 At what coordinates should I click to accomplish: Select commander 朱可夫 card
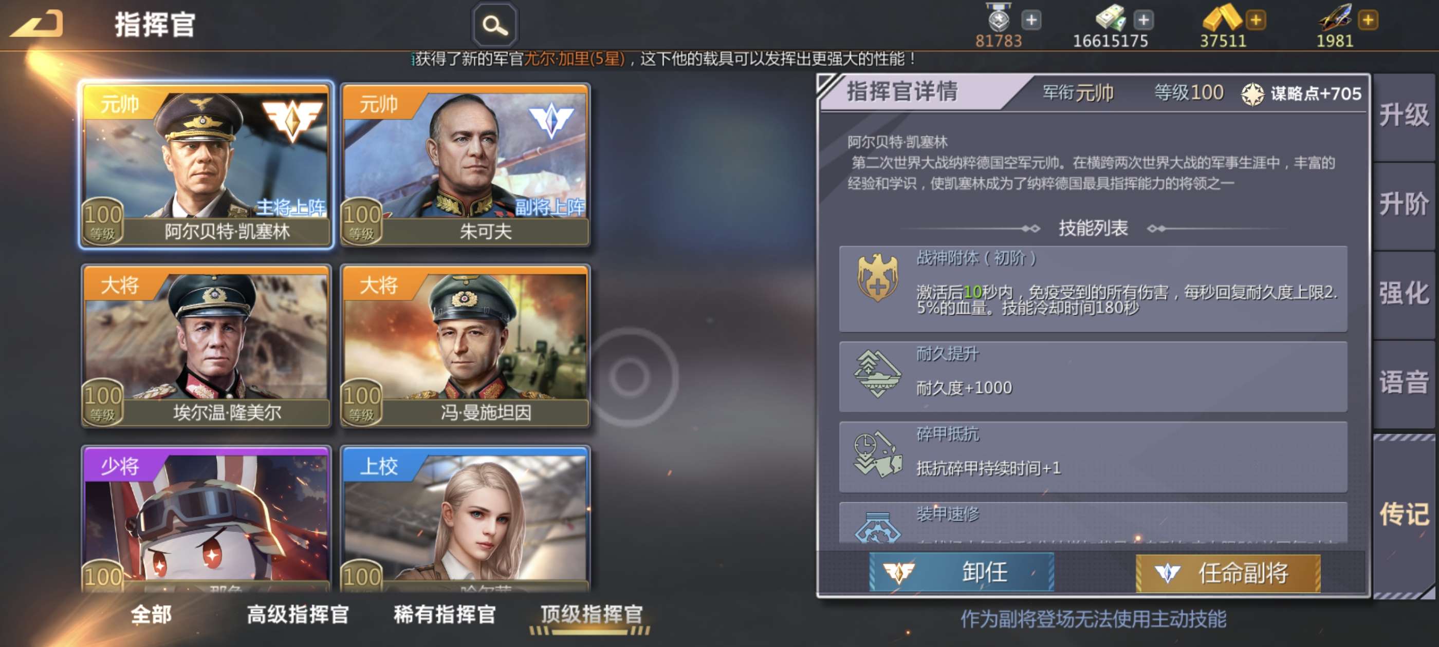click(x=465, y=165)
